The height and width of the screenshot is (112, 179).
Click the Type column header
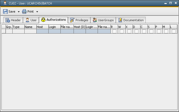click(x=18, y=27)
